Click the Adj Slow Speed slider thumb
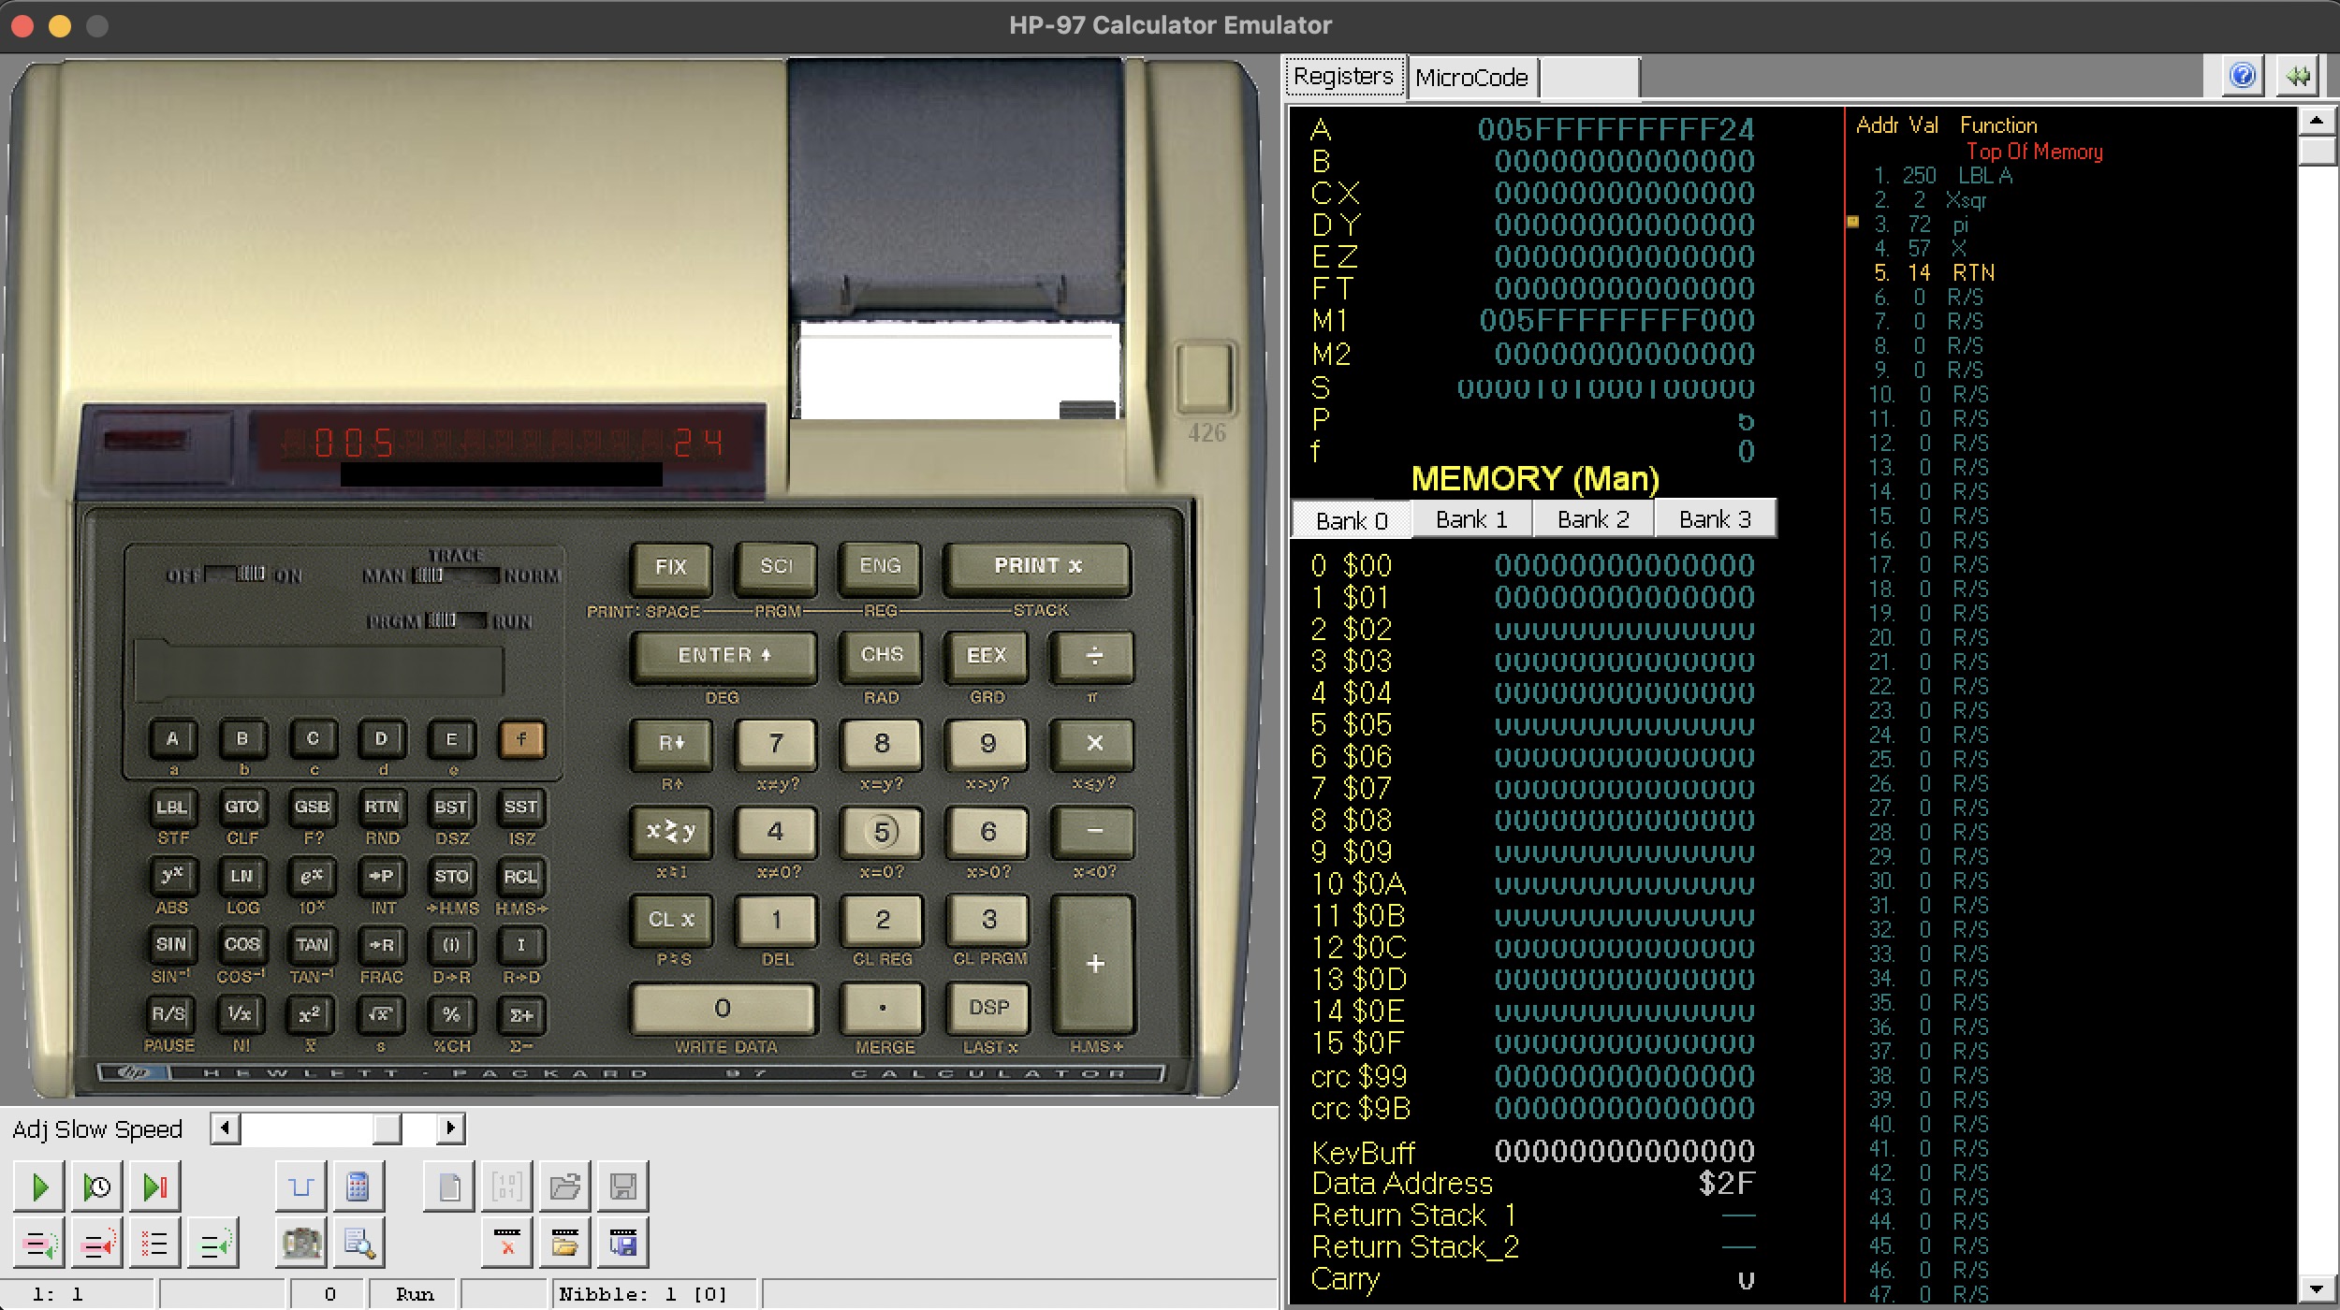Image resolution: width=2340 pixels, height=1310 pixels. (387, 1128)
